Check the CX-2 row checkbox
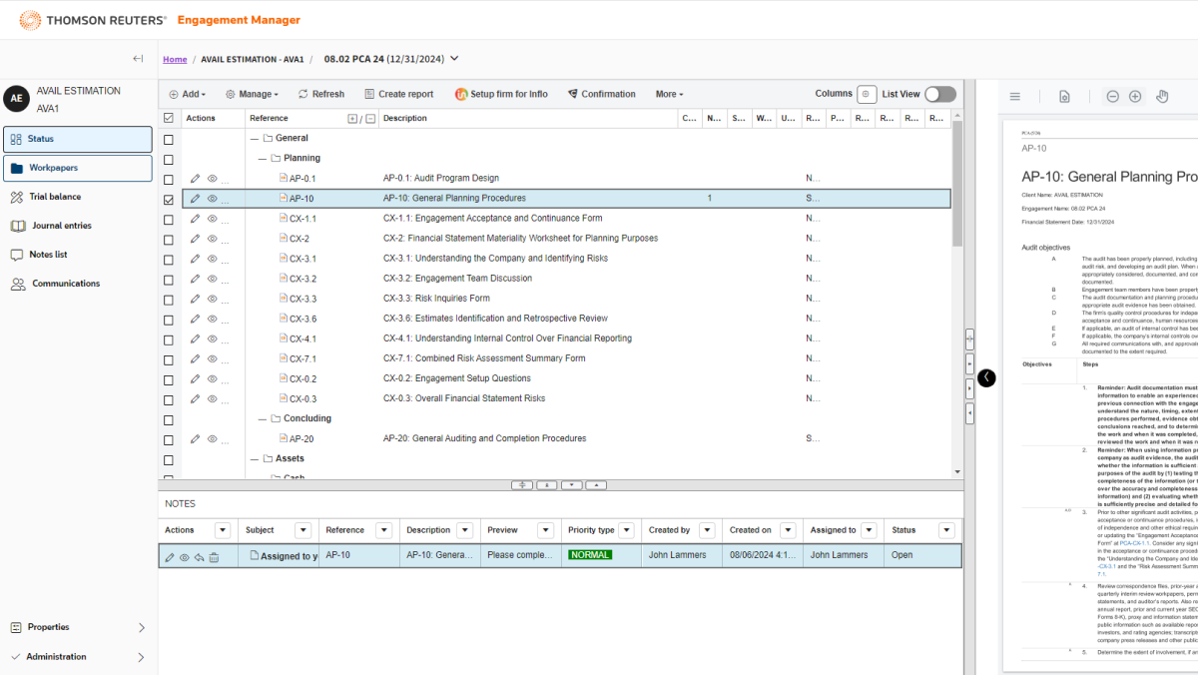Viewport: 1198px width, 675px height. pyautogui.click(x=169, y=239)
